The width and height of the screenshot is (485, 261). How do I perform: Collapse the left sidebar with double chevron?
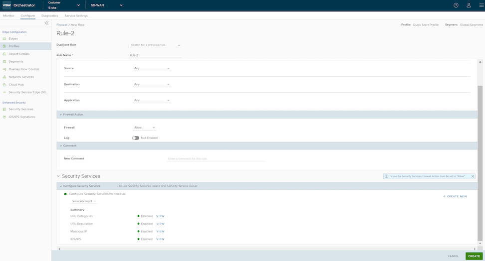[47, 23]
